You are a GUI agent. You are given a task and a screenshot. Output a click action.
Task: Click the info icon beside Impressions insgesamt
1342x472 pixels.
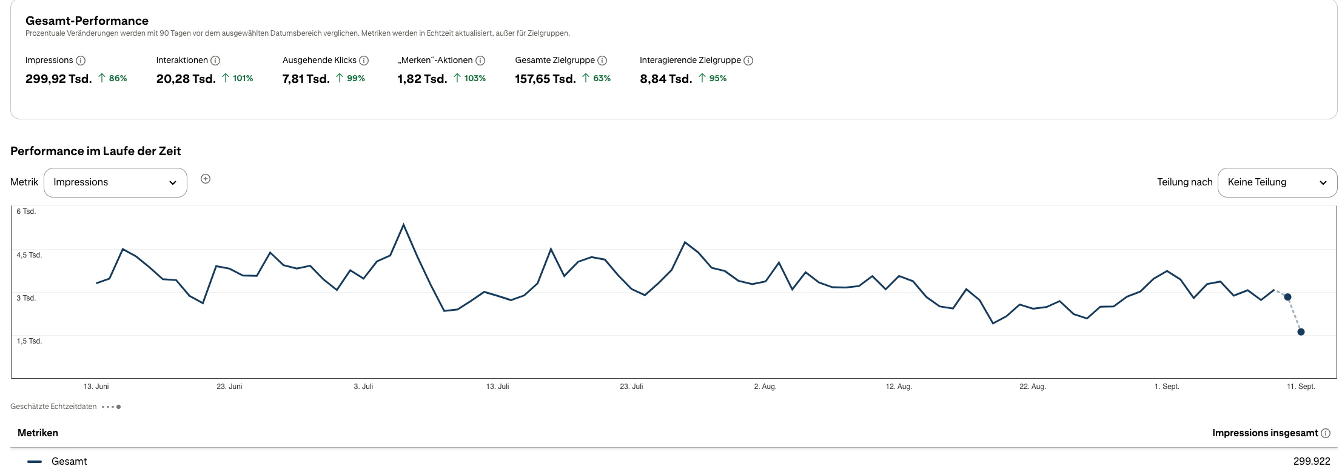tap(1326, 433)
